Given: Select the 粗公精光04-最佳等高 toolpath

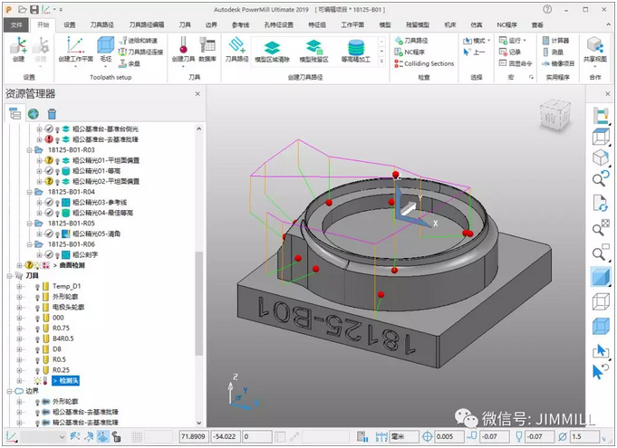Looking at the screenshot, I should (x=102, y=213).
